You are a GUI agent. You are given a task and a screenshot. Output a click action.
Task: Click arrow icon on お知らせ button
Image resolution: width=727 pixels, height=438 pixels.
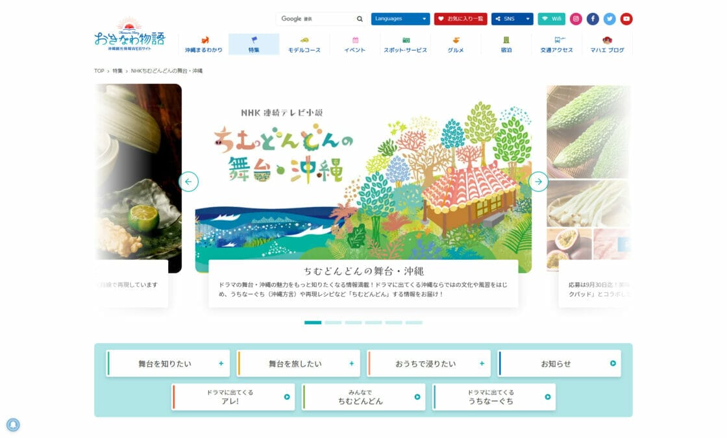pos(613,363)
